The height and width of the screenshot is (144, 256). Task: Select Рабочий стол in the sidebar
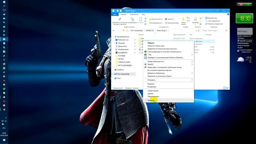pos(123,40)
